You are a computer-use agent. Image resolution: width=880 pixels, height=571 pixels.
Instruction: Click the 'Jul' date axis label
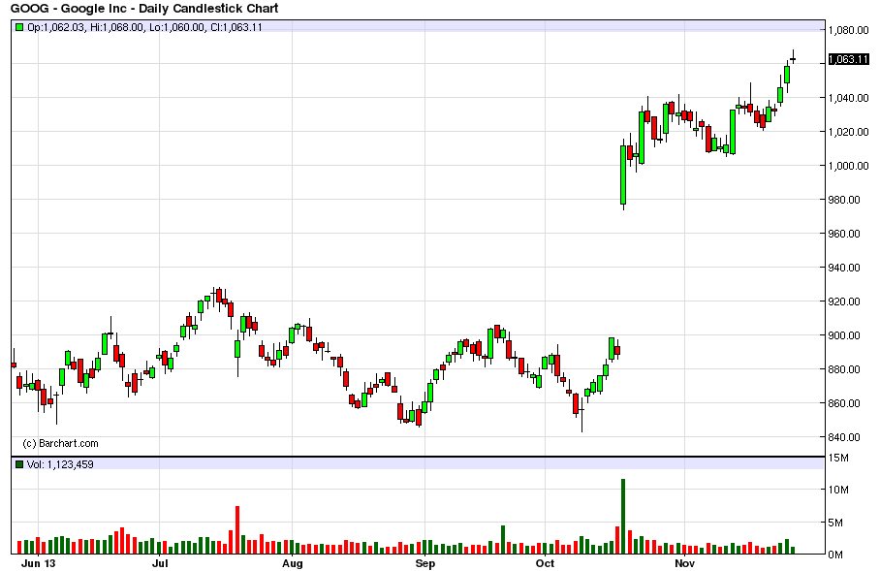coord(160,563)
